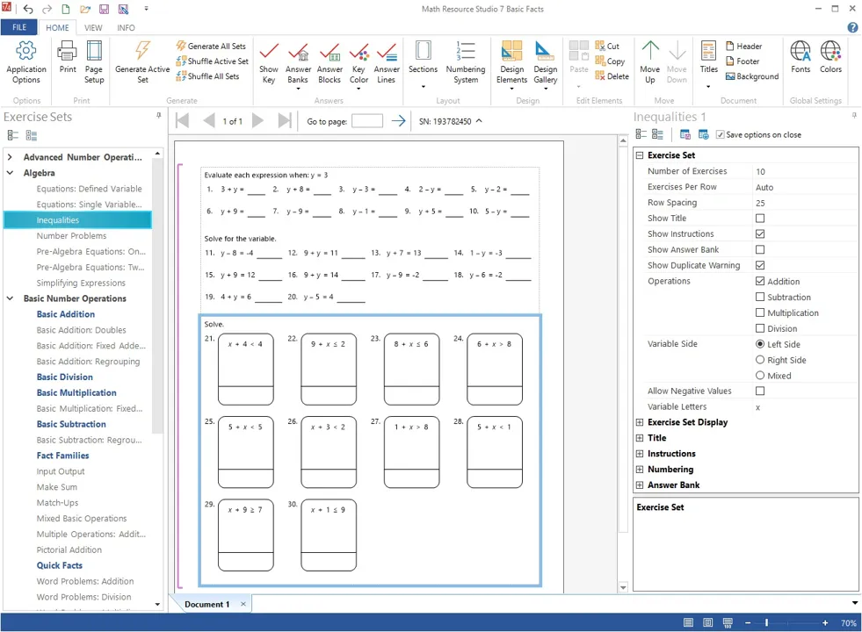This screenshot has height=632, width=862.
Task: Check the Multiplication operation checkbox
Action: point(760,312)
